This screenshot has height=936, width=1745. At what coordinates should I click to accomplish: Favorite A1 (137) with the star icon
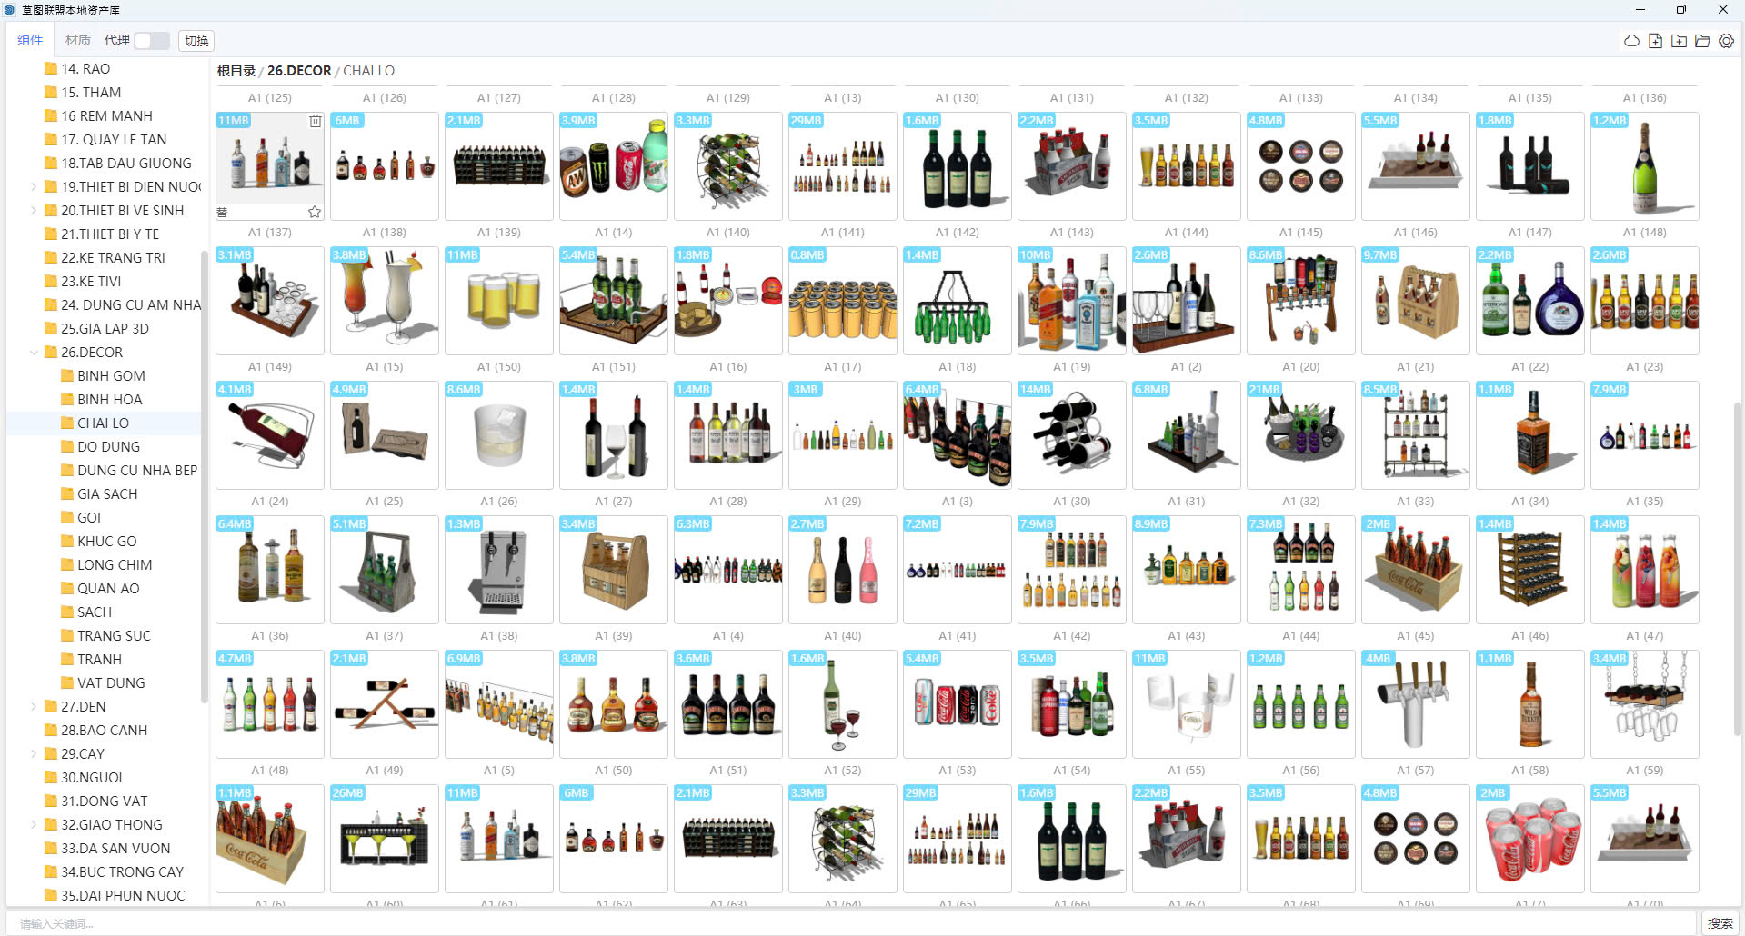click(315, 212)
